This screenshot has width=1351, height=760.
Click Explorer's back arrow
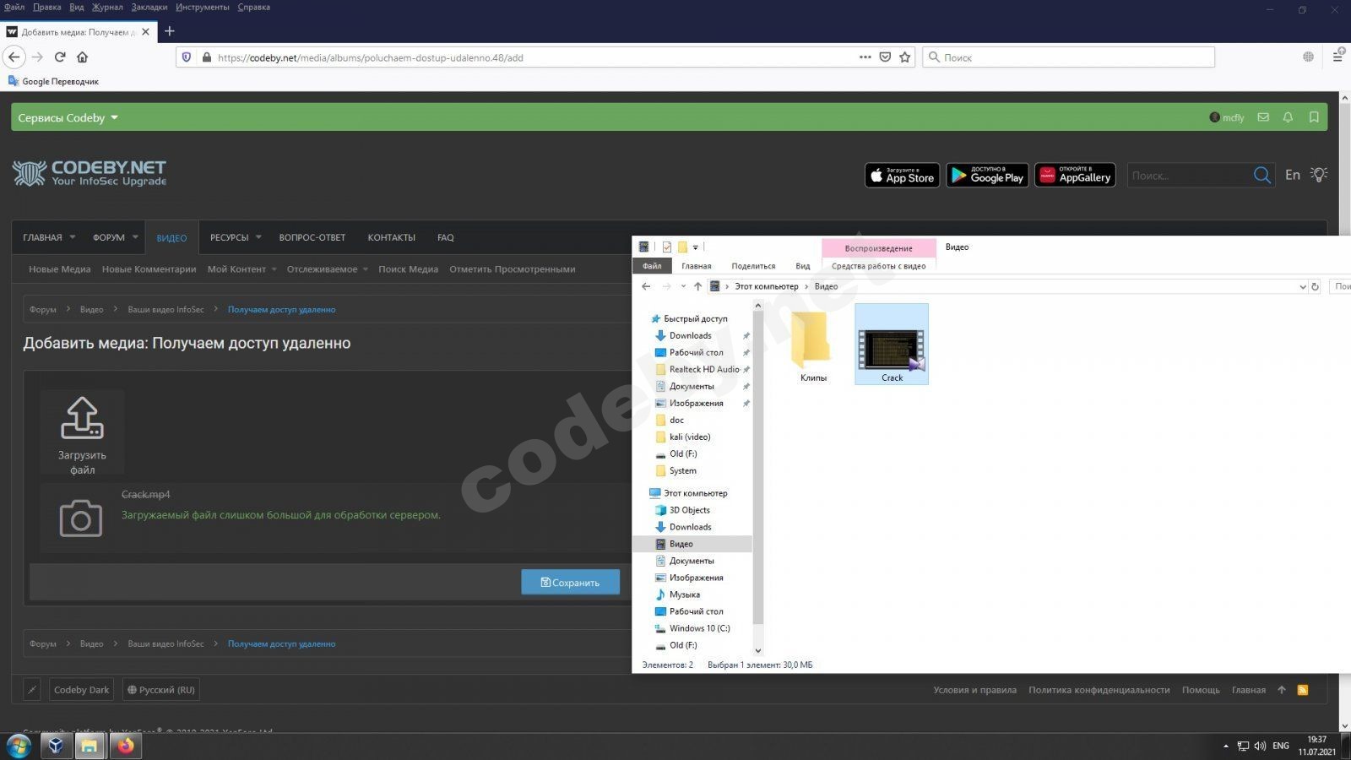(x=646, y=286)
